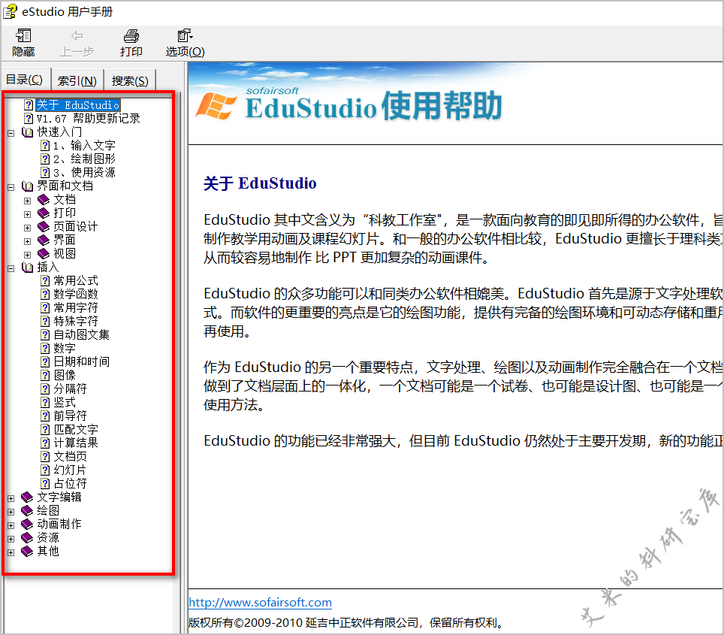Click the Back (上一步) toolbar arrow

77,37
